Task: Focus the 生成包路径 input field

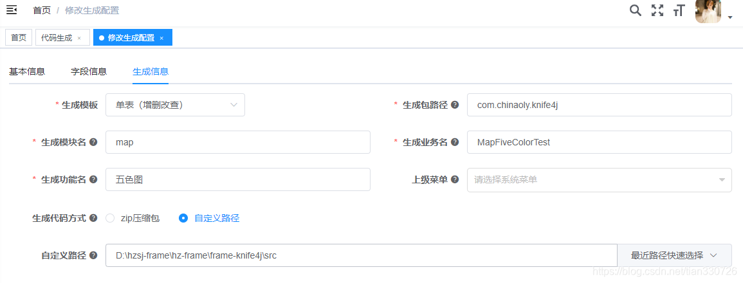Action: pos(600,105)
